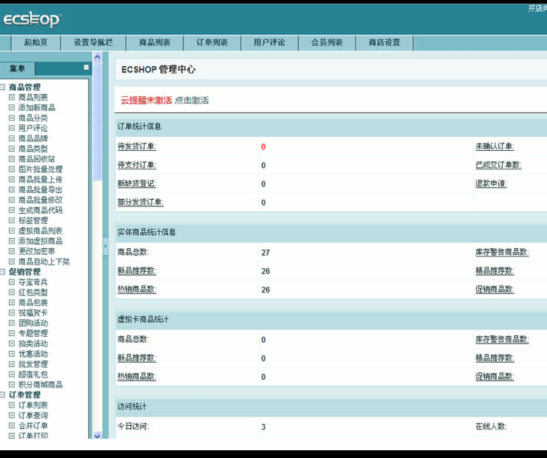Viewport: 547px width, 458px height.
Task: Collapse the 商品管理 menu group
Action: (2, 87)
